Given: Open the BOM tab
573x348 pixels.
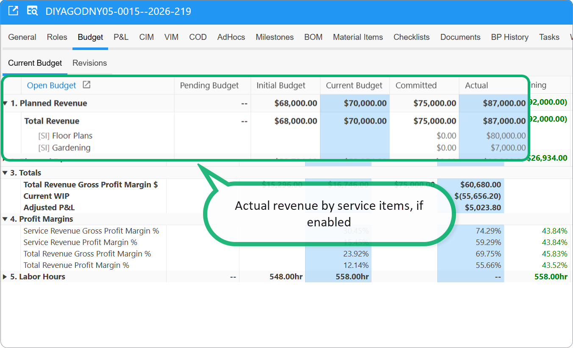Looking at the screenshot, I should (x=313, y=37).
